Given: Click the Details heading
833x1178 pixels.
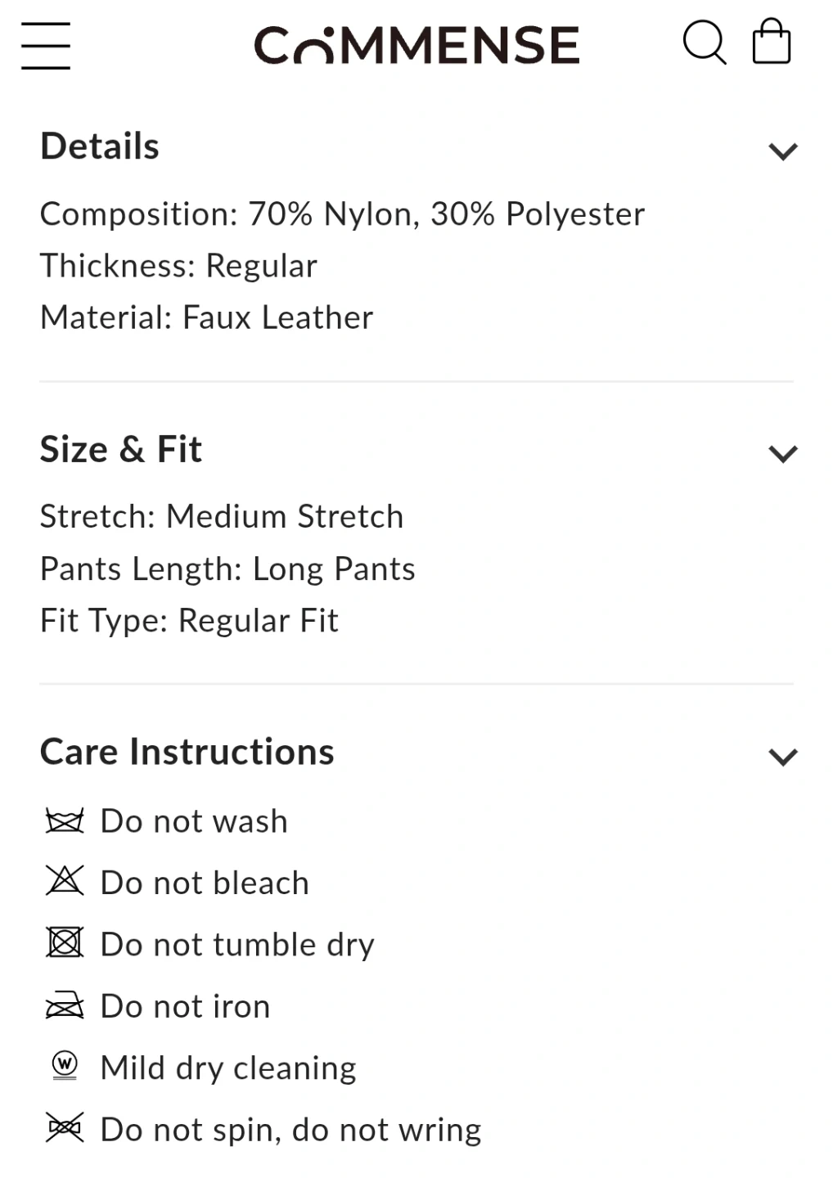Looking at the screenshot, I should pos(100,147).
